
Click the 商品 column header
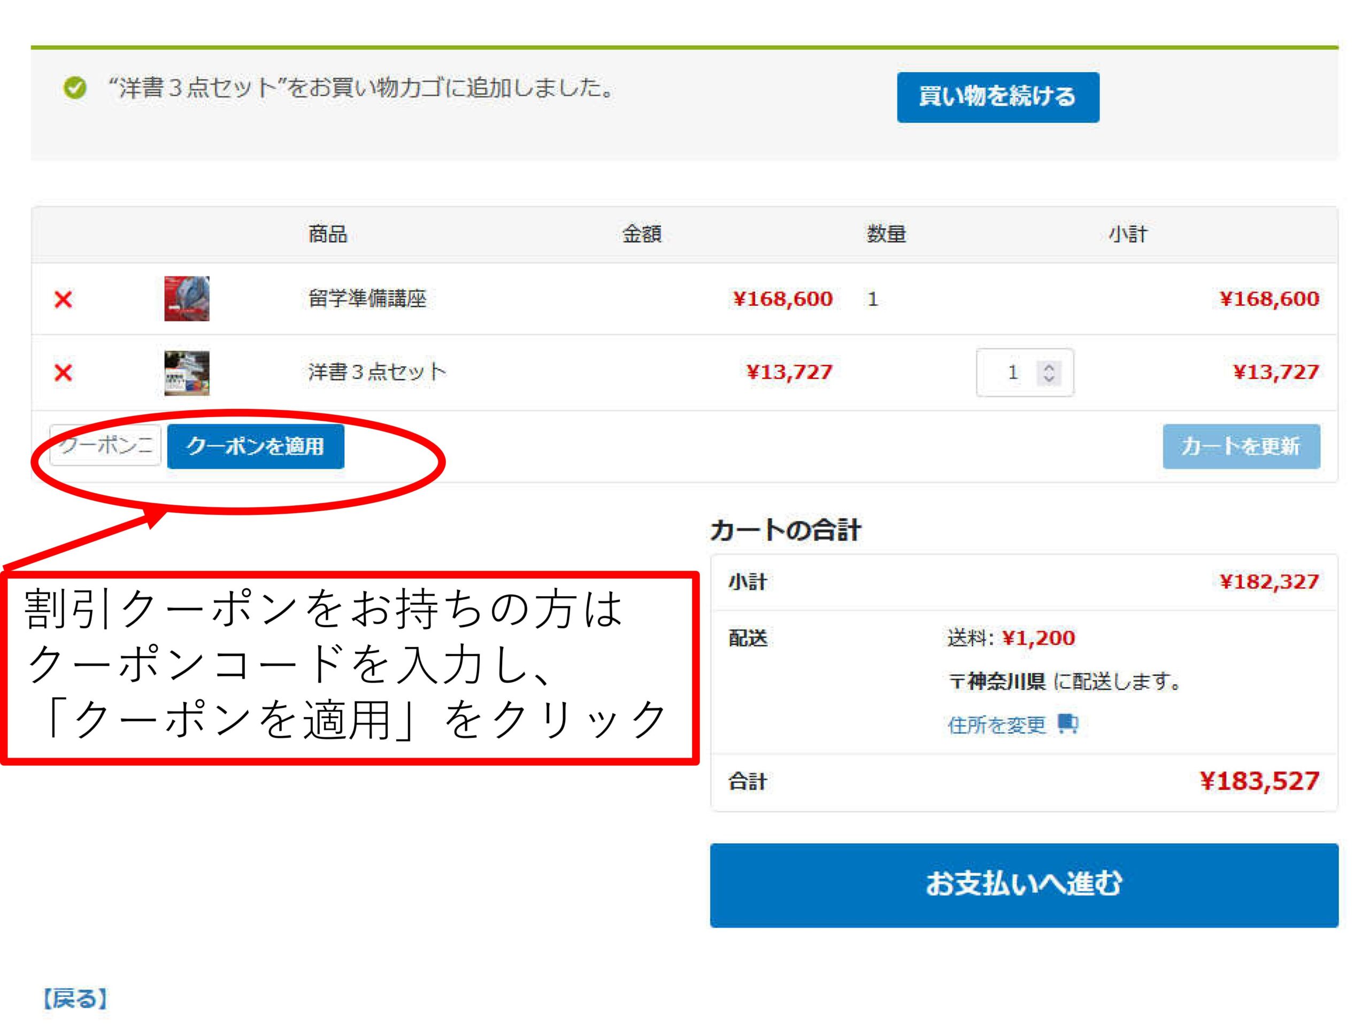pyautogui.click(x=327, y=235)
